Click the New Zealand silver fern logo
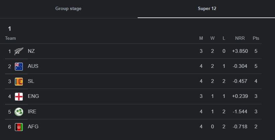The image size is (275, 140). pos(19,51)
